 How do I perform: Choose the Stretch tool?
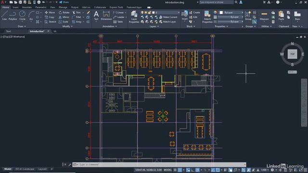click(51, 22)
